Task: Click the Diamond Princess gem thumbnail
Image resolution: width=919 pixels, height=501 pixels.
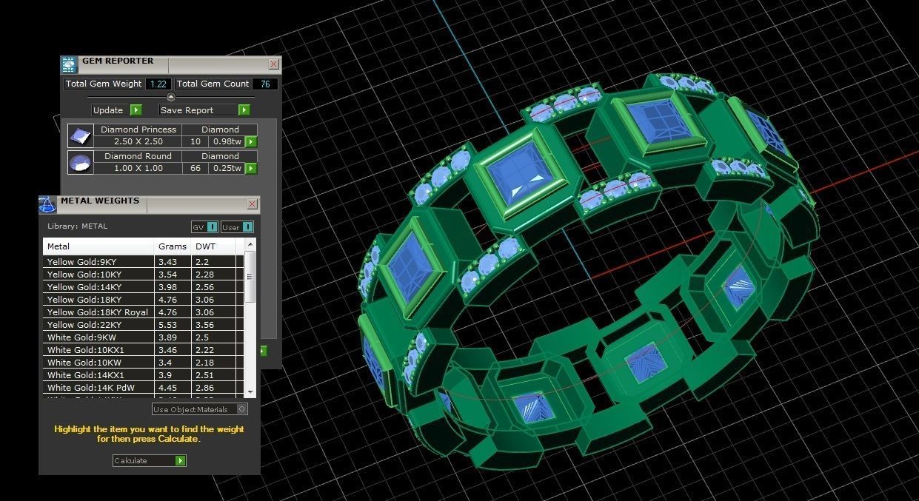Action: tap(80, 135)
